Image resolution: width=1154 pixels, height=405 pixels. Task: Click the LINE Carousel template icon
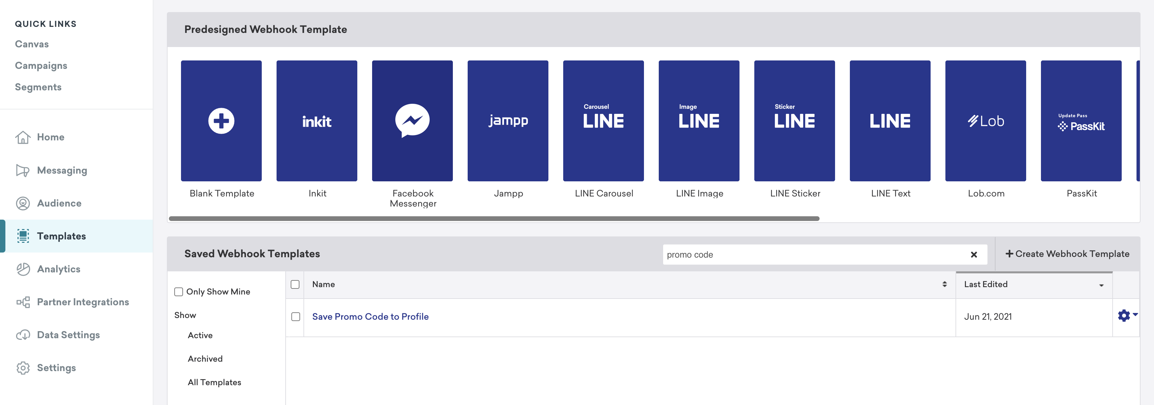604,121
